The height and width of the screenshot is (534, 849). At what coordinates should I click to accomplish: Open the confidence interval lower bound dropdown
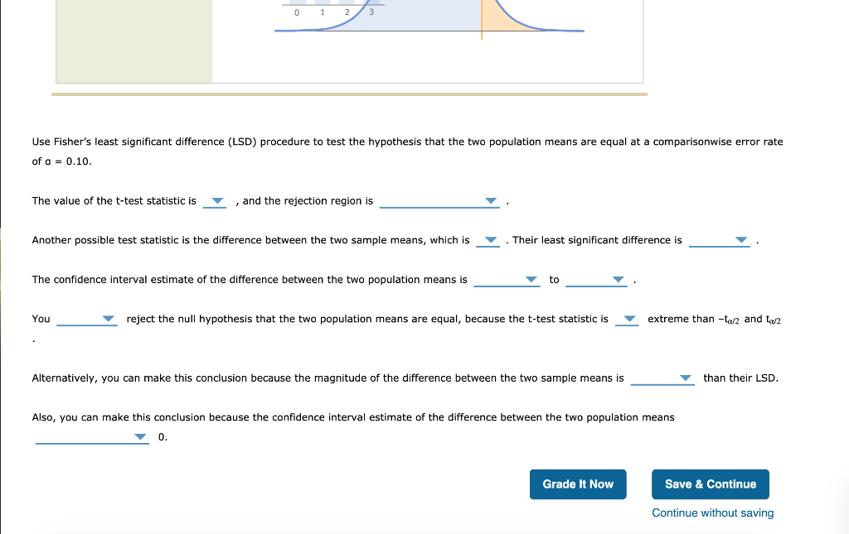click(531, 280)
